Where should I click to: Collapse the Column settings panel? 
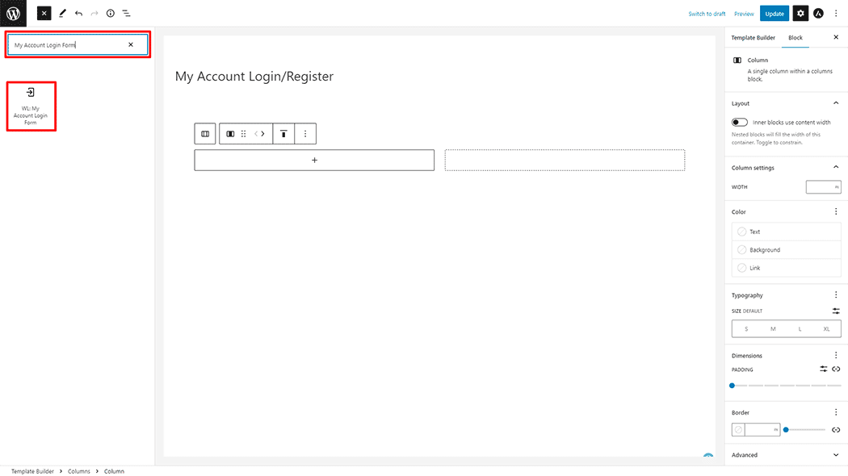(x=836, y=167)
